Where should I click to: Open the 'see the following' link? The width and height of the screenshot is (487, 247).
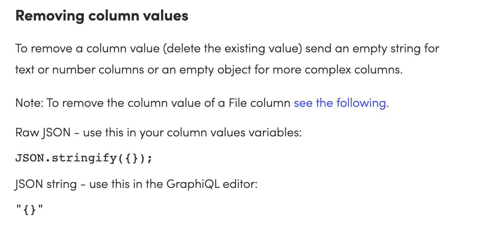coord(340,103)
